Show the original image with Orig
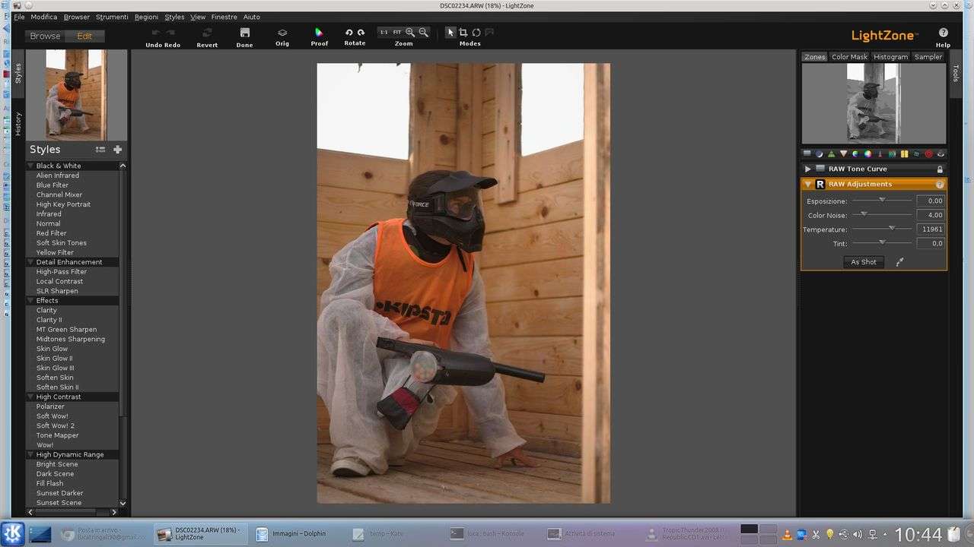This screenshot has height=547, width=974. (x=282, y=33)
